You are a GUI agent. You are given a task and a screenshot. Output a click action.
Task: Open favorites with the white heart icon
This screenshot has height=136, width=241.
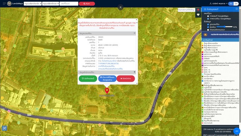pos(198,15)
